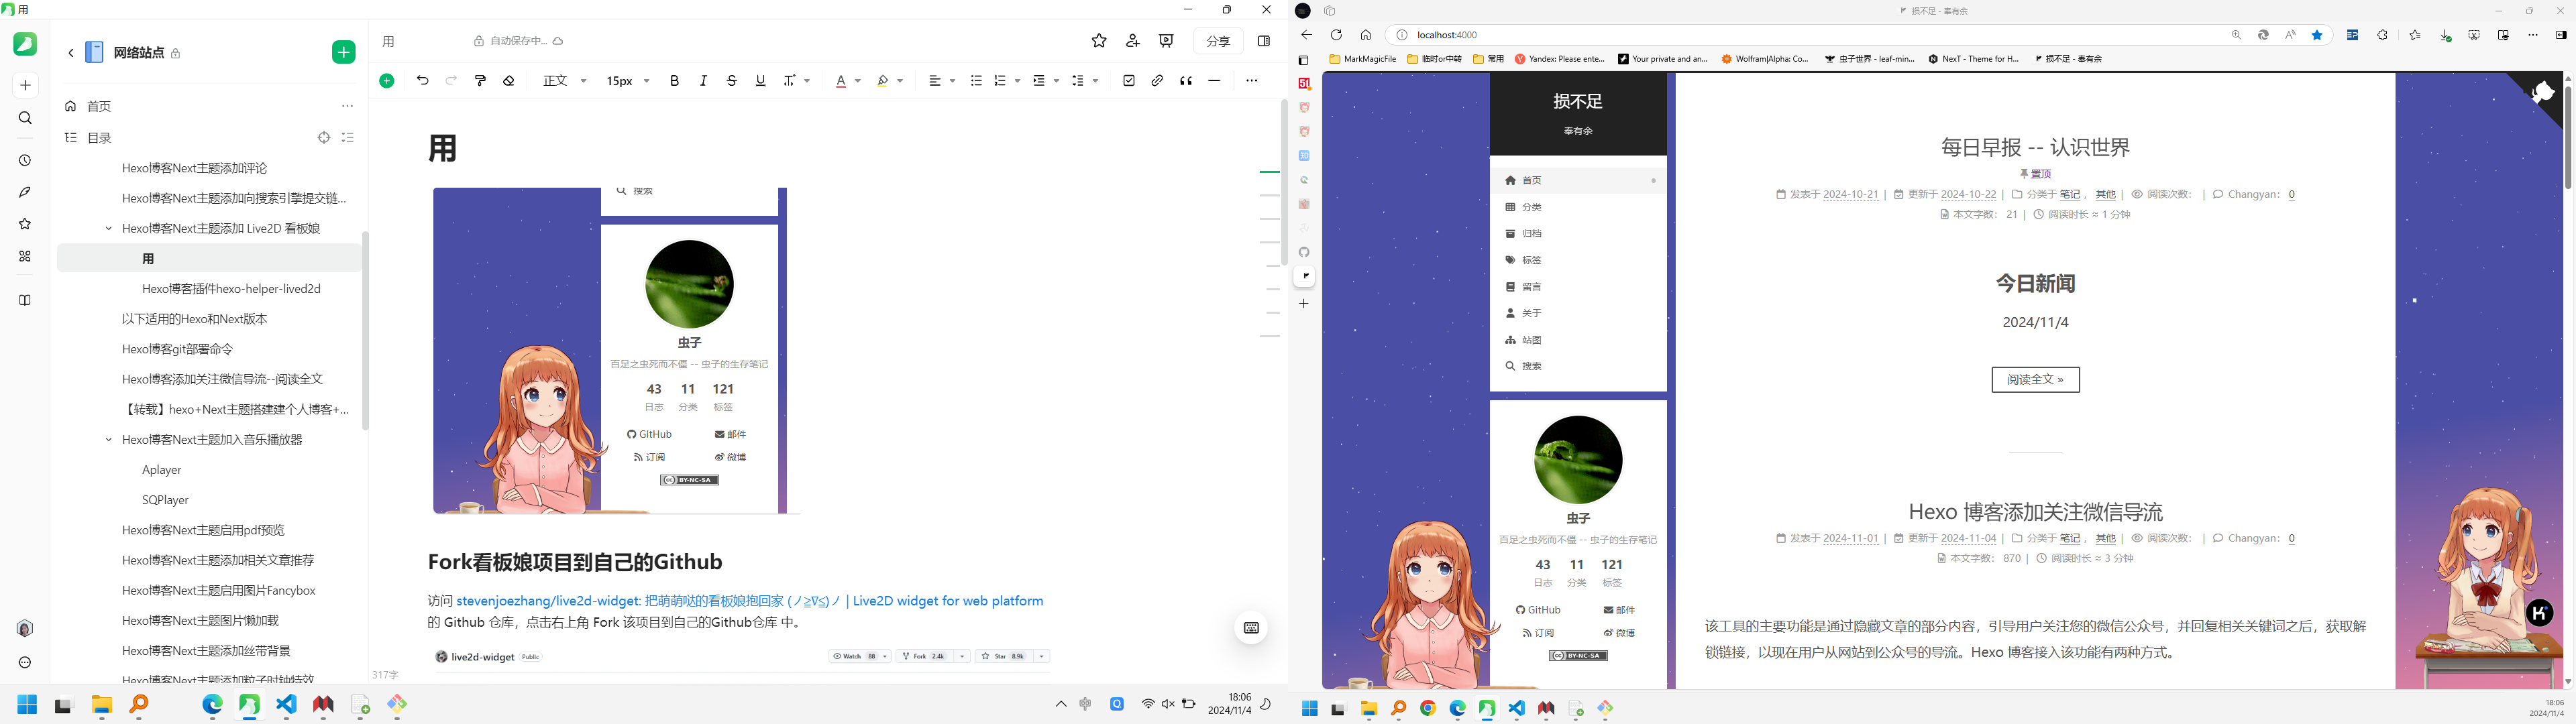This screenshot has height=724, width=2576.
Task: Click the undo arrow in editor toolbar
Action: coord(422,81)
